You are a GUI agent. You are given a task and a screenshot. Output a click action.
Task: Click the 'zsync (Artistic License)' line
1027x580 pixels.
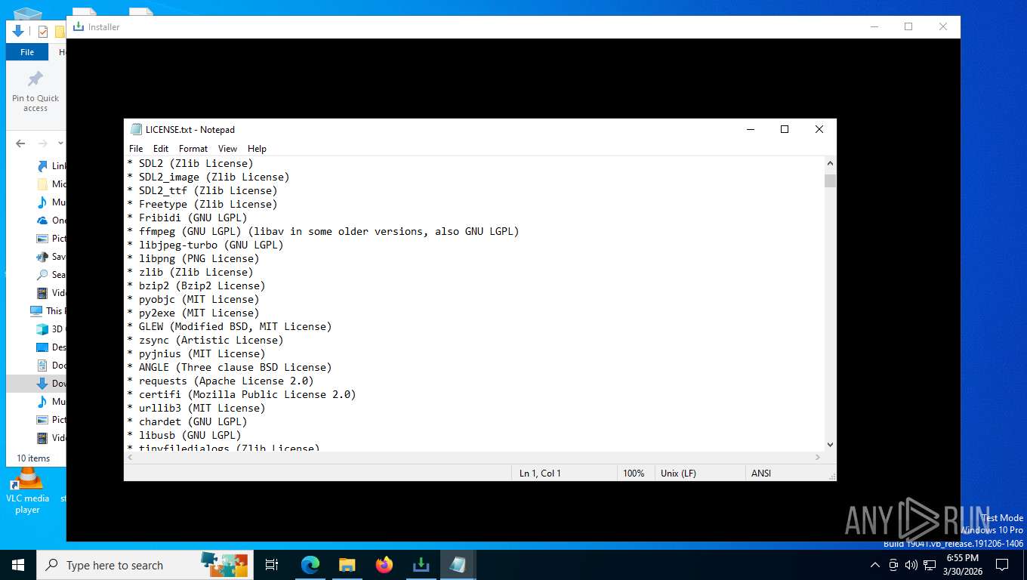(205, 340)
